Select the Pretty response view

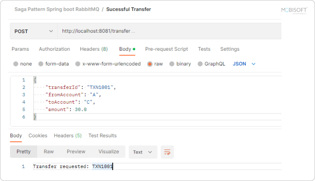(24, 152)
